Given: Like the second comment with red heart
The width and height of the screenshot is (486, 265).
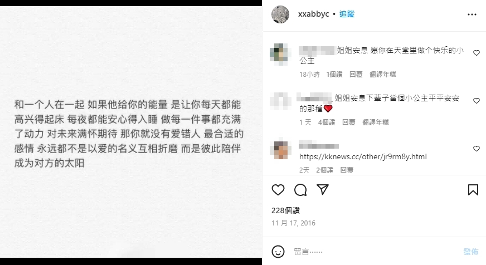Looking at the screenshot, I should (x=477, y=101).
